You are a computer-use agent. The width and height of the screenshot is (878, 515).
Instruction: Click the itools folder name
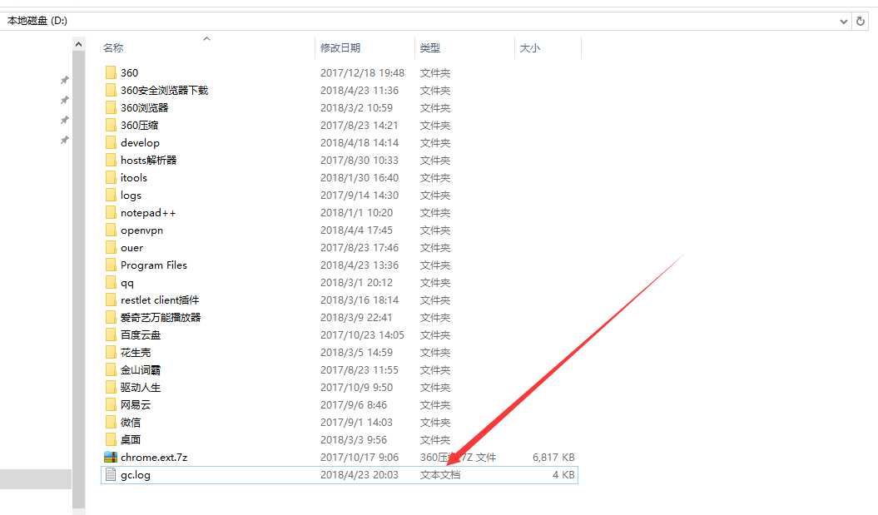pos(134,177)
